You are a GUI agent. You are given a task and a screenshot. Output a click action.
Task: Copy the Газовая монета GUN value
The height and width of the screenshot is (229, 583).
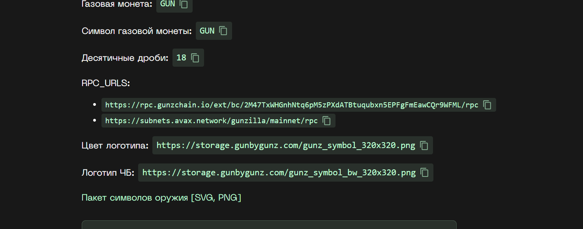(184, 4)
